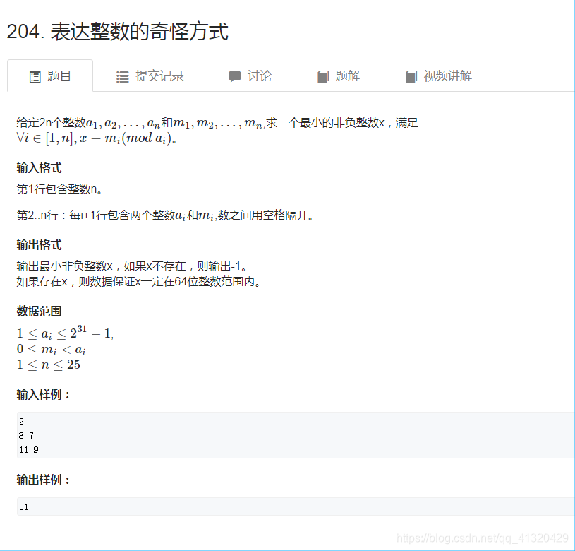Click the line 输出最小非负整数x

[x=132, y=266]
